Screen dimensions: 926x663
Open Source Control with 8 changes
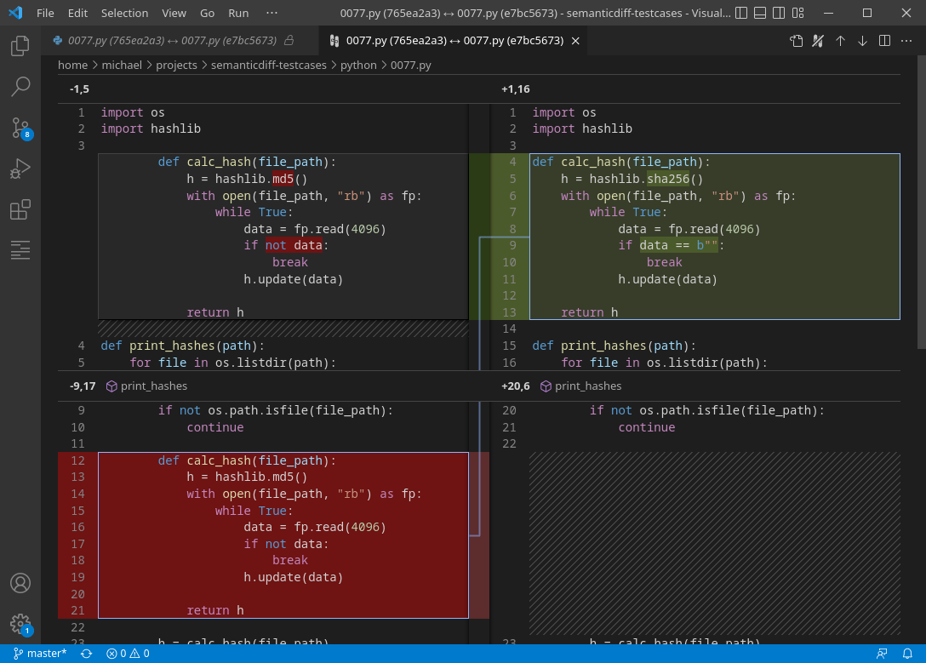[x=20, y=128]
